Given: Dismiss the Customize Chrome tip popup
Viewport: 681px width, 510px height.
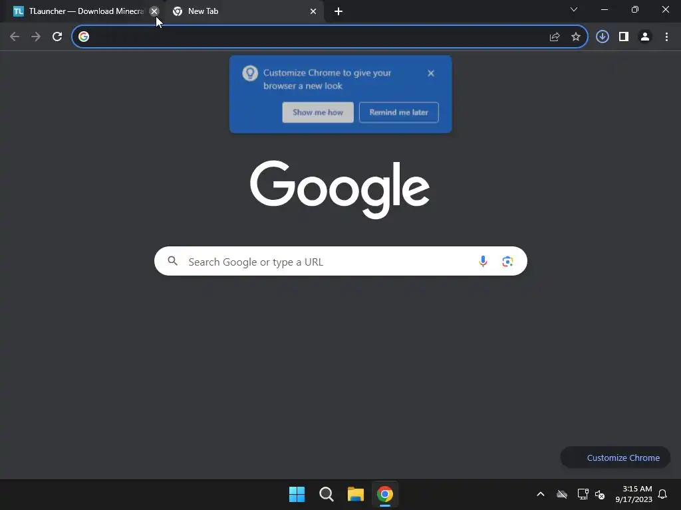Looking at the screenshot, I should point(431,73).
